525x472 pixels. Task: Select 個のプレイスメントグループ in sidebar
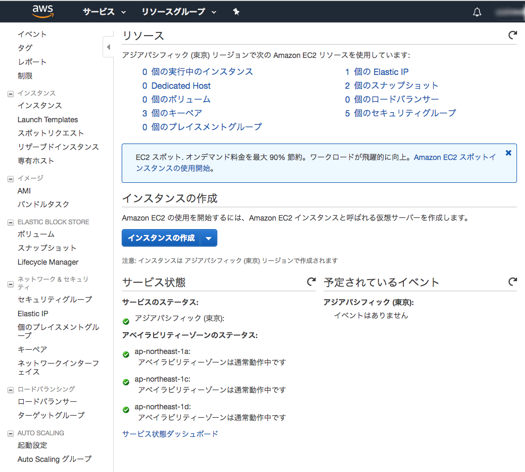pos(58,331)
